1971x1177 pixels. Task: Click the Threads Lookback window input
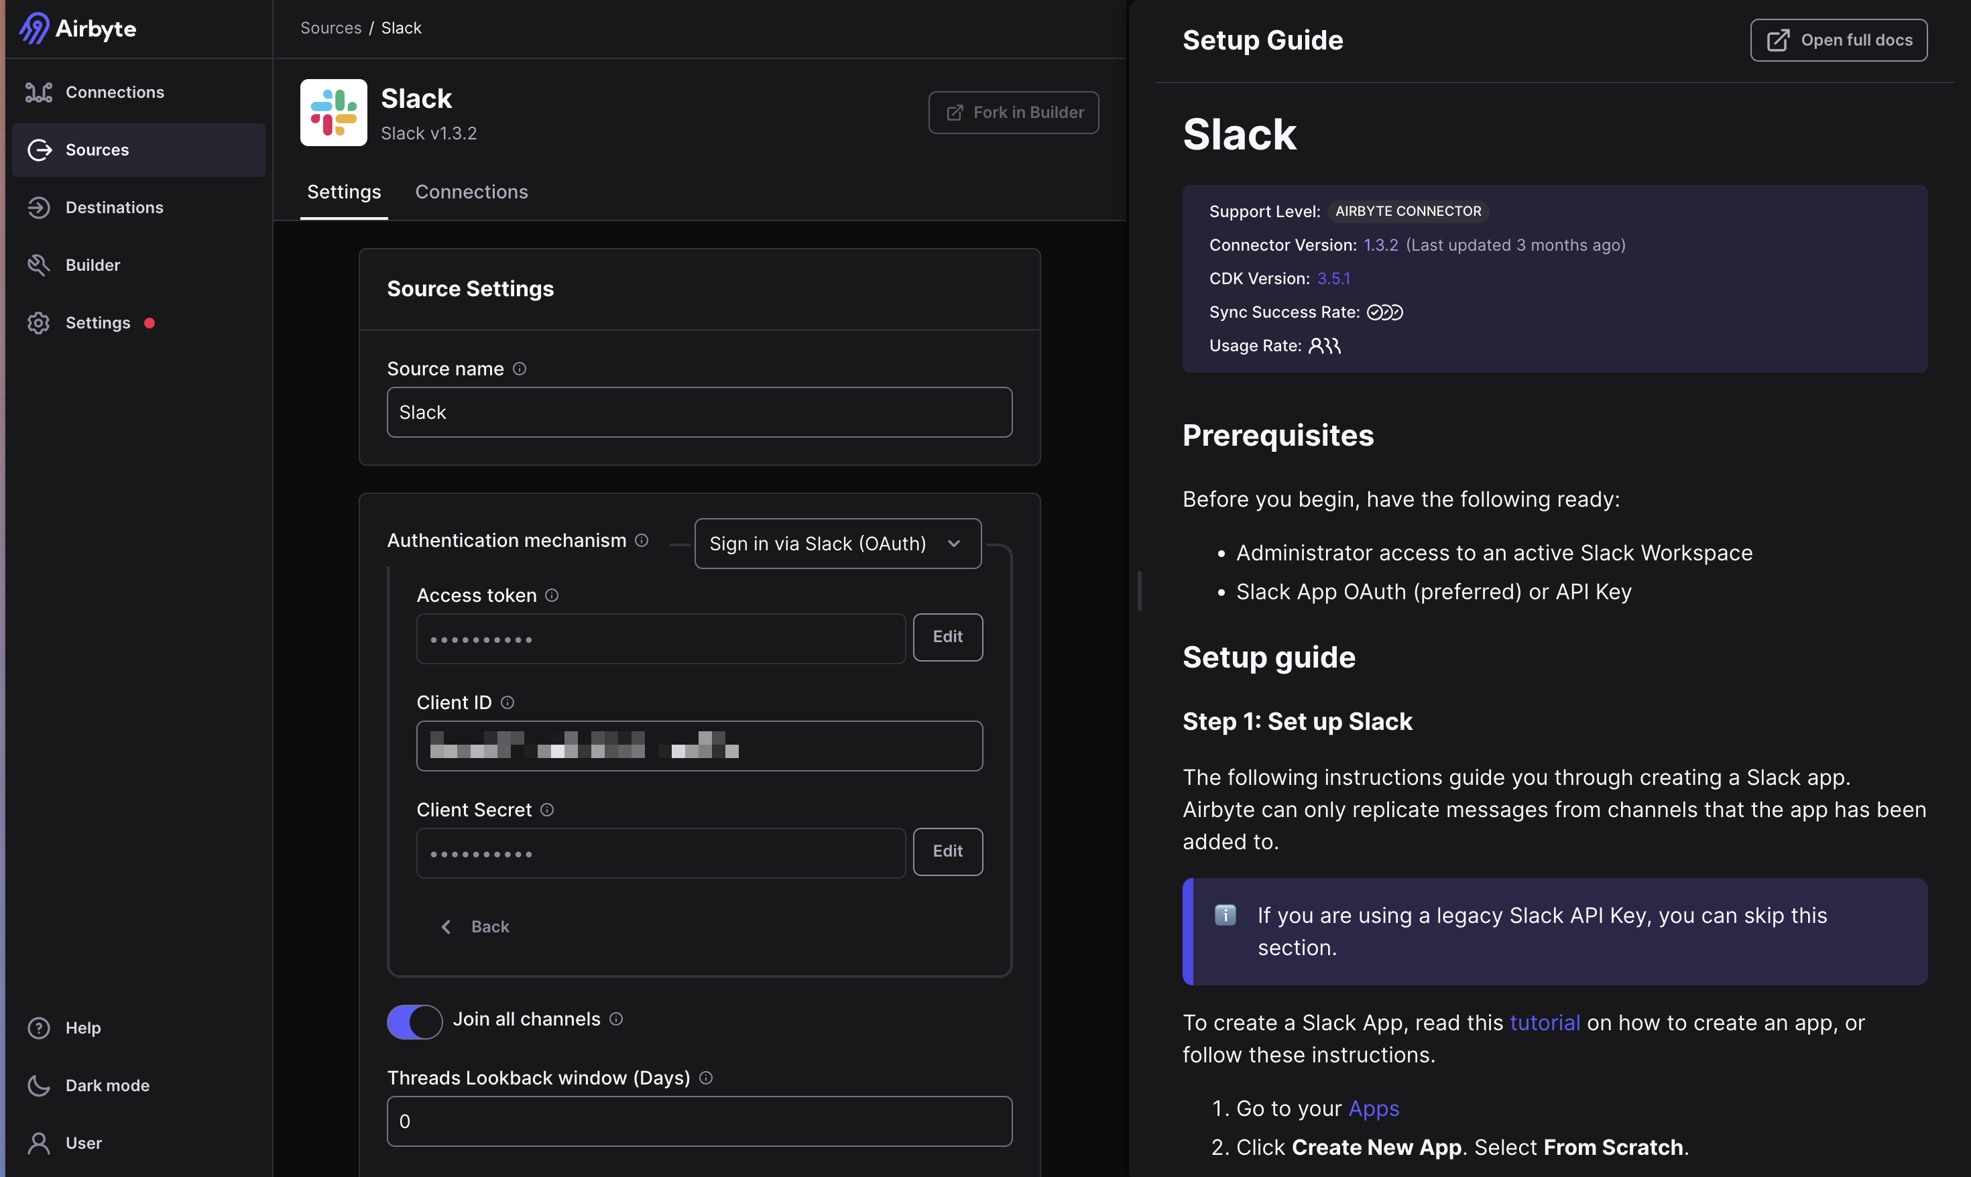click(699, 1121)
